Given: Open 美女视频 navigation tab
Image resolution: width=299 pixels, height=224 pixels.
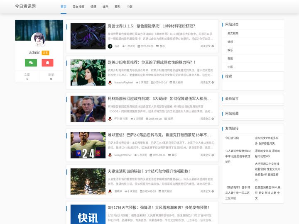Looking at the screenshot, I should (x=78, y=7).
